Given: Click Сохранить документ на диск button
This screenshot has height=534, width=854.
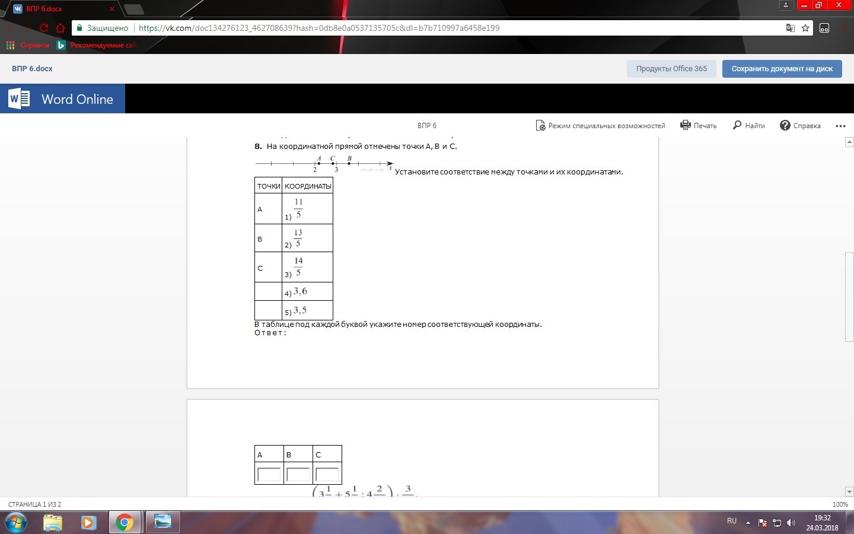Looking at the screenshot, I should (782, 69).
